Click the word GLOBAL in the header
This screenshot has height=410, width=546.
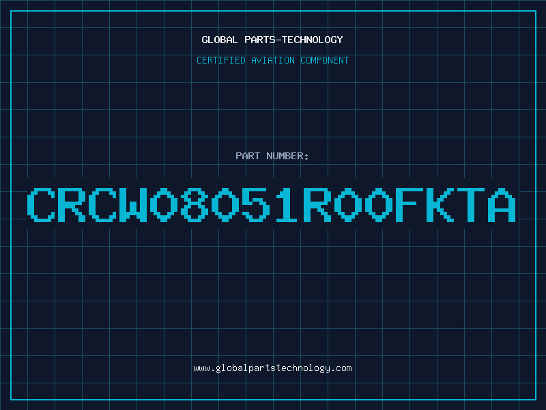click(x=219, y=40)
